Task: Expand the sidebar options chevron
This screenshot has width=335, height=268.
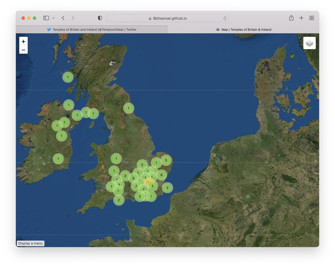Action: [x=53, y=18]
